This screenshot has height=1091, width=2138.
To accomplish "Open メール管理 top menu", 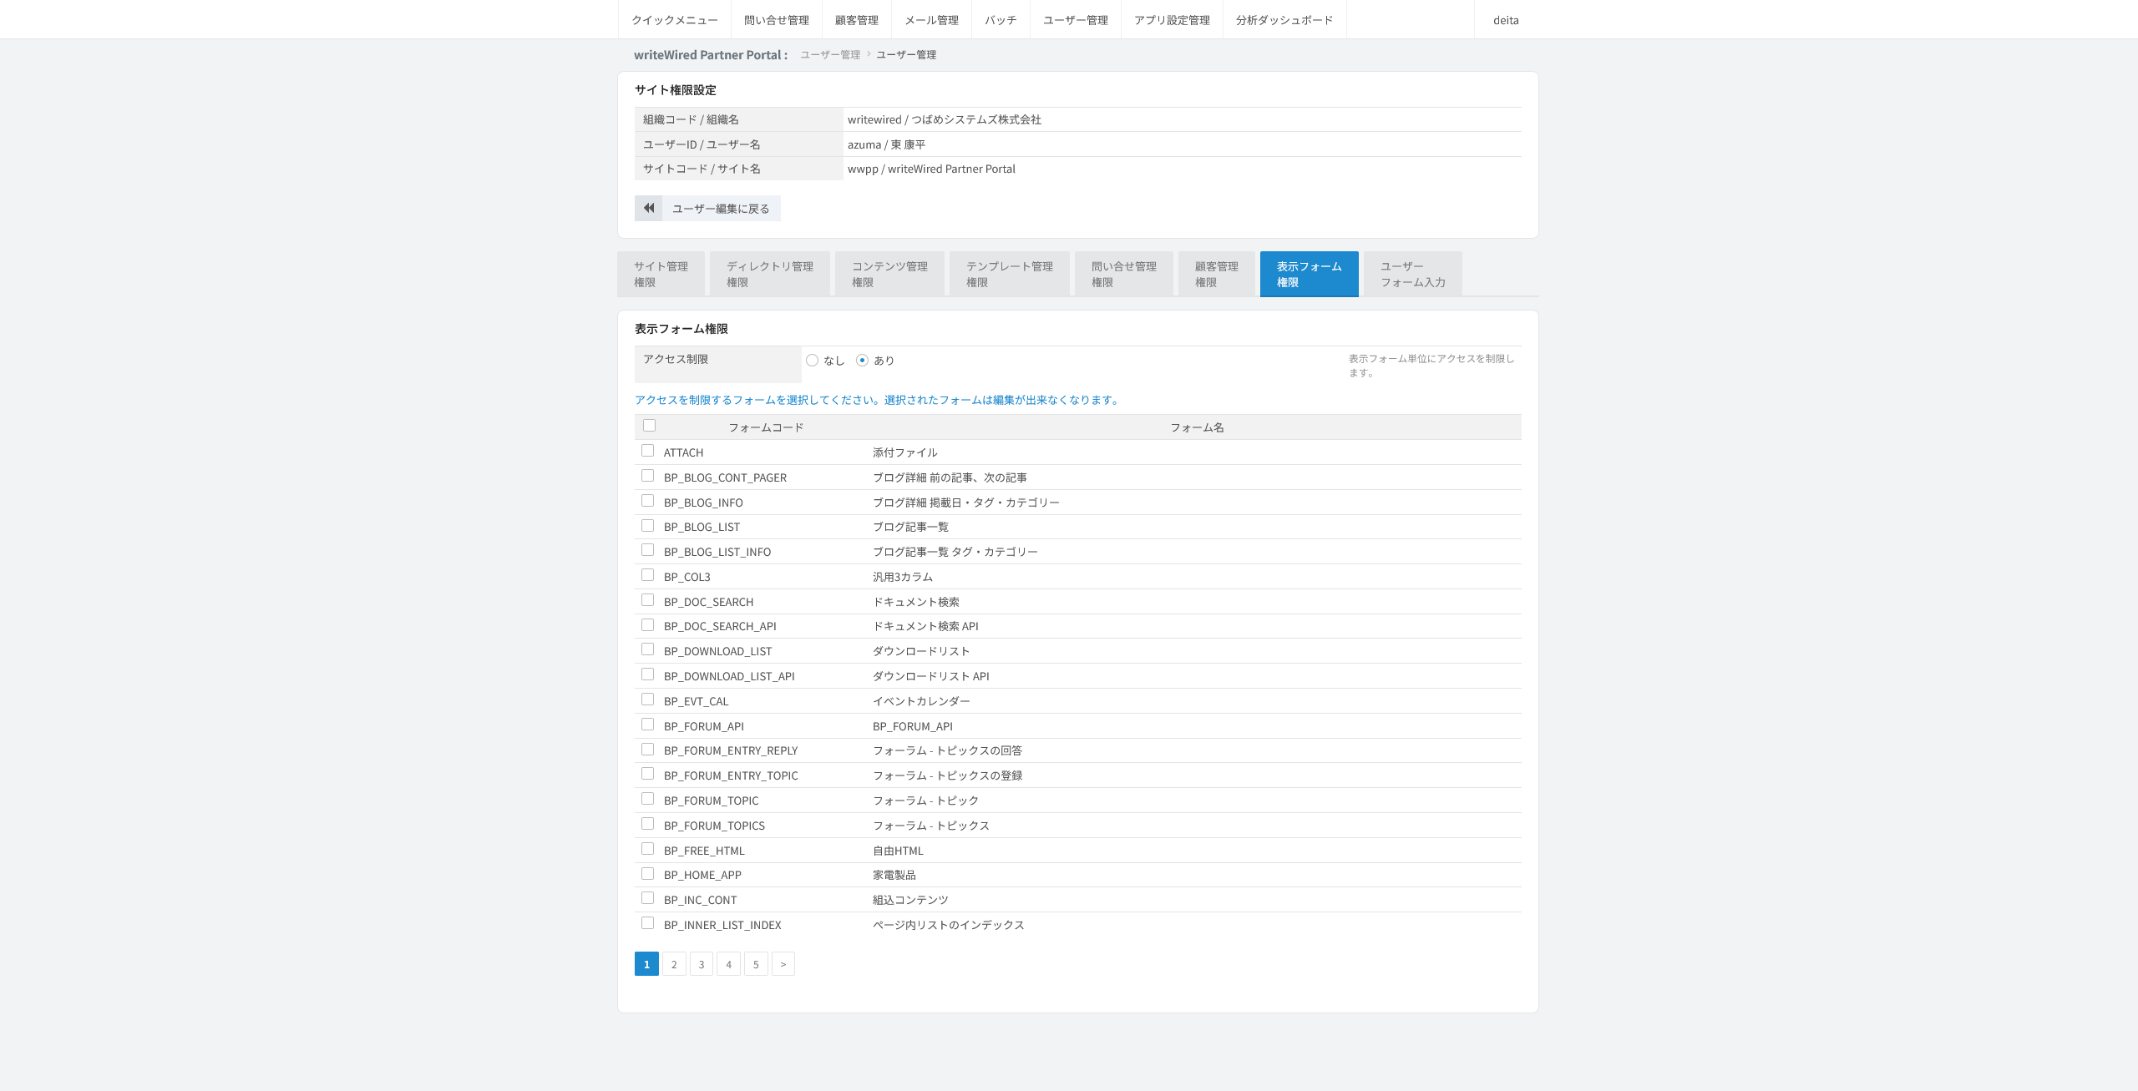I will [x=932, y=20].
